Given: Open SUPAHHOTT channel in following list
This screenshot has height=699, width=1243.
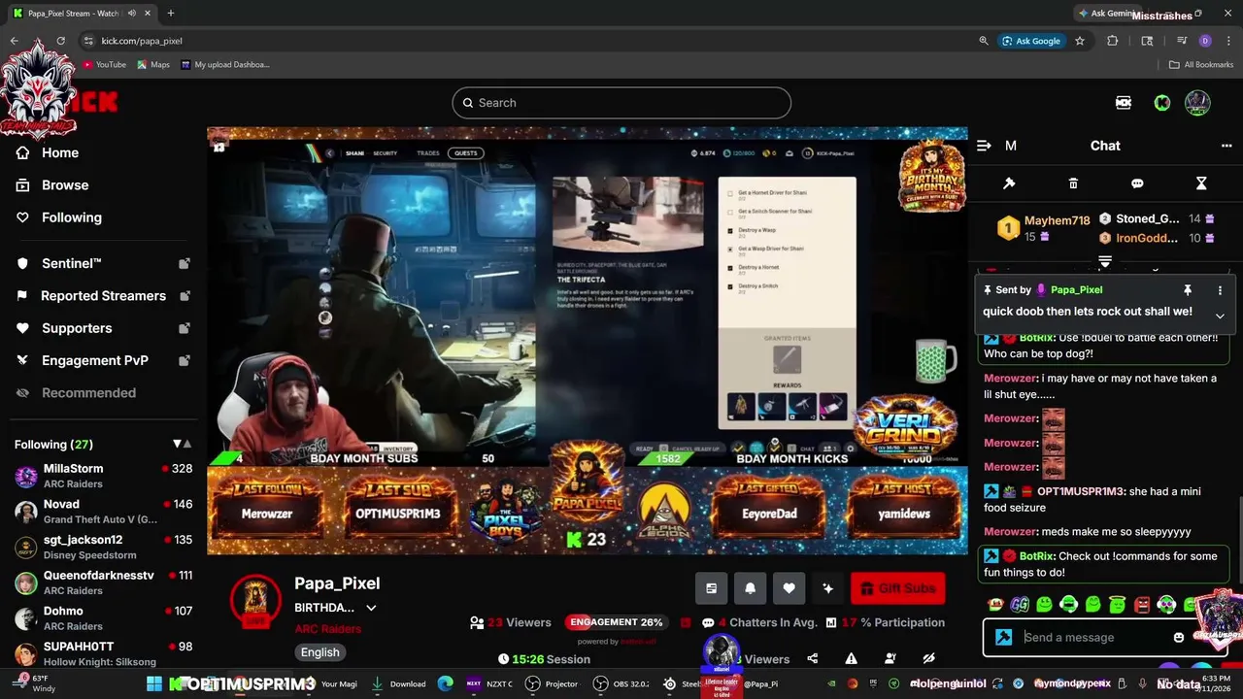Looking at the screenshot, I should point(103,653).
